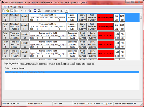Click the time cell showing =710383
The image size is (144, 107).
pyautogui.click(x=14, y=26)
